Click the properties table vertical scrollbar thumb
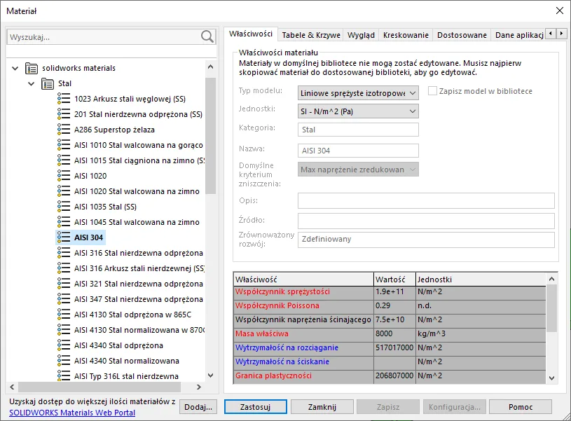The width and height of the screenshot is (571, 421). (x=551, y=308)
